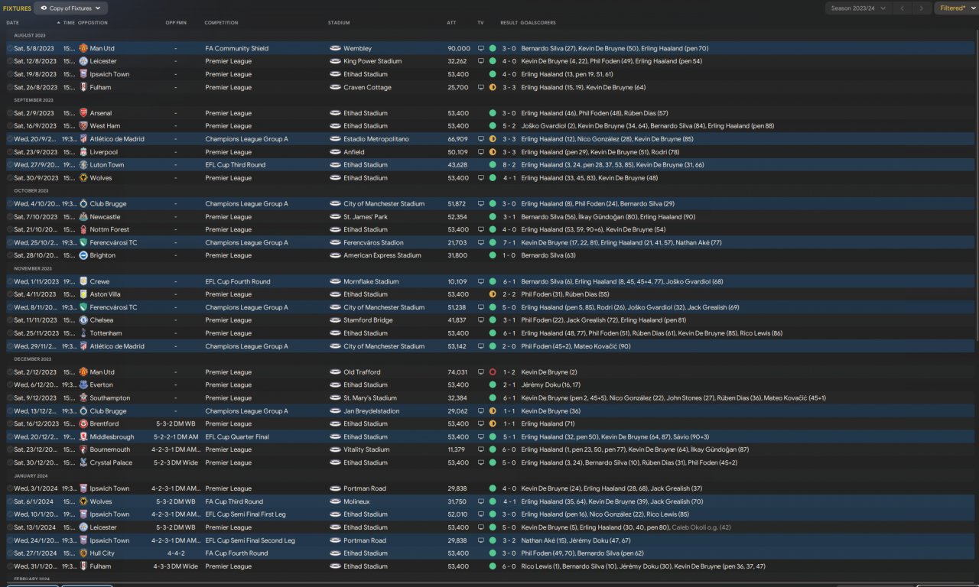This screenshot has width=979, height=587.
Task: Expand the Filtered* filter dropdown
Action: tap(956, 8)
